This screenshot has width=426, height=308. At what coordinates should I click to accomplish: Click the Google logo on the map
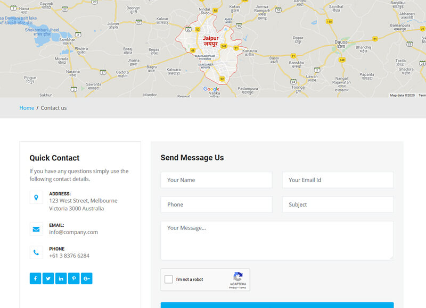pyautogui.click(x=211, y=89)
